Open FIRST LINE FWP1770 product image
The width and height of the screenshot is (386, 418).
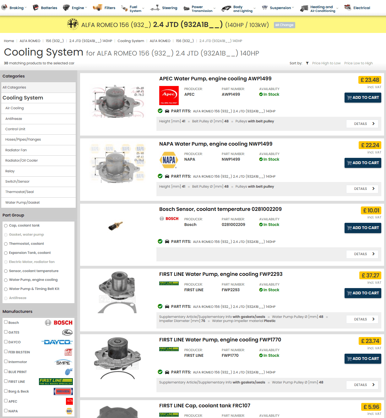pyautogui.click(x=118, y=358)
